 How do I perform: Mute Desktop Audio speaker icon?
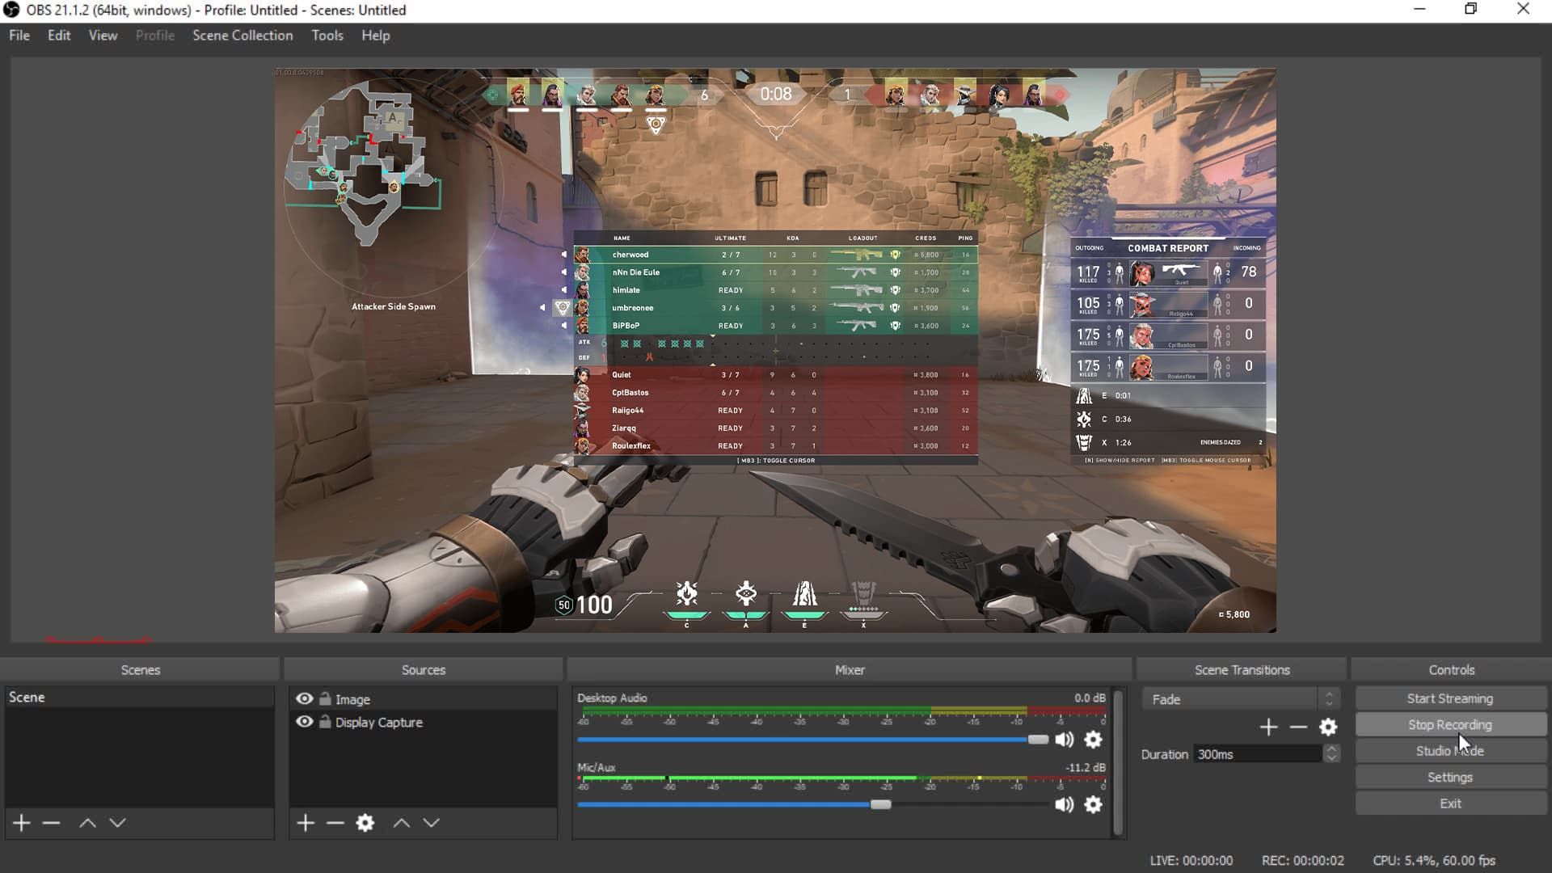tap(1065, 740)
